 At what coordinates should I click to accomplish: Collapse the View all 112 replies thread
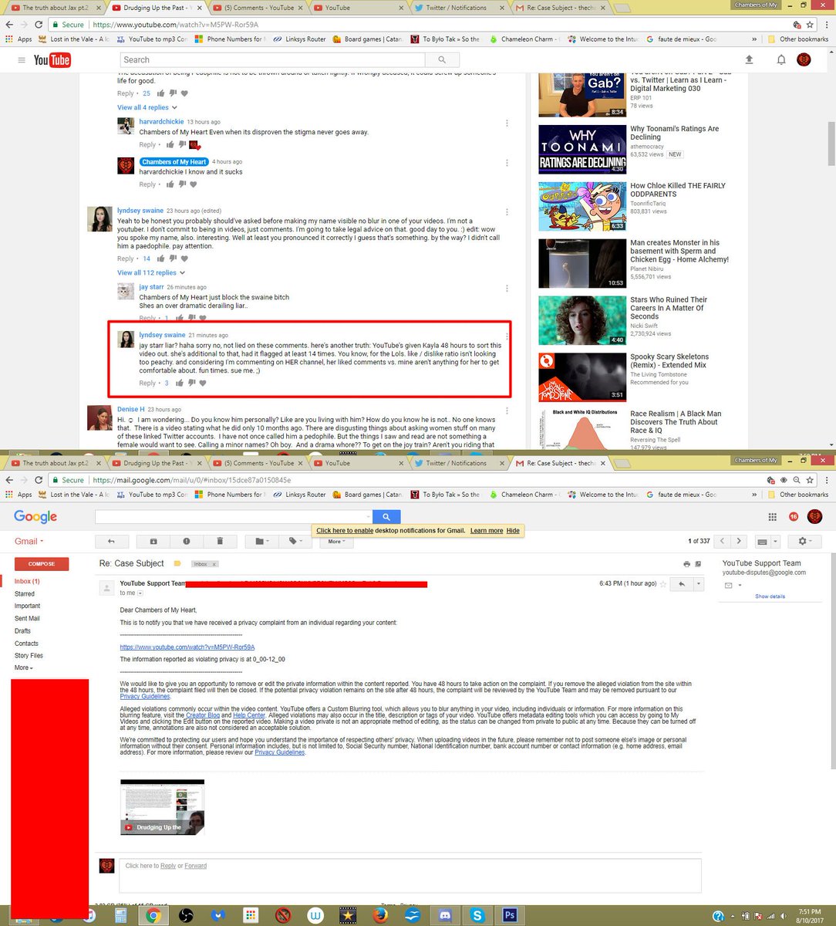(151, 272)
